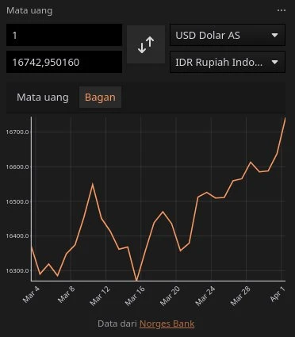The width and height of the screenshot is (295, 337).
Task: Click the chart end point above Apr 1
Action: click(285, 119)
